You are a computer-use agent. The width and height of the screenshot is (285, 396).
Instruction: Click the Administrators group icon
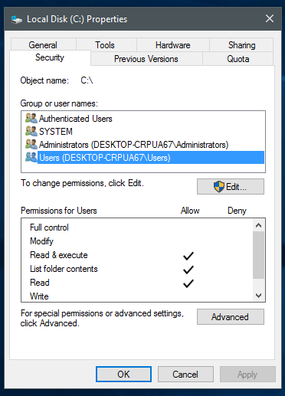click(x=31, y=144)
